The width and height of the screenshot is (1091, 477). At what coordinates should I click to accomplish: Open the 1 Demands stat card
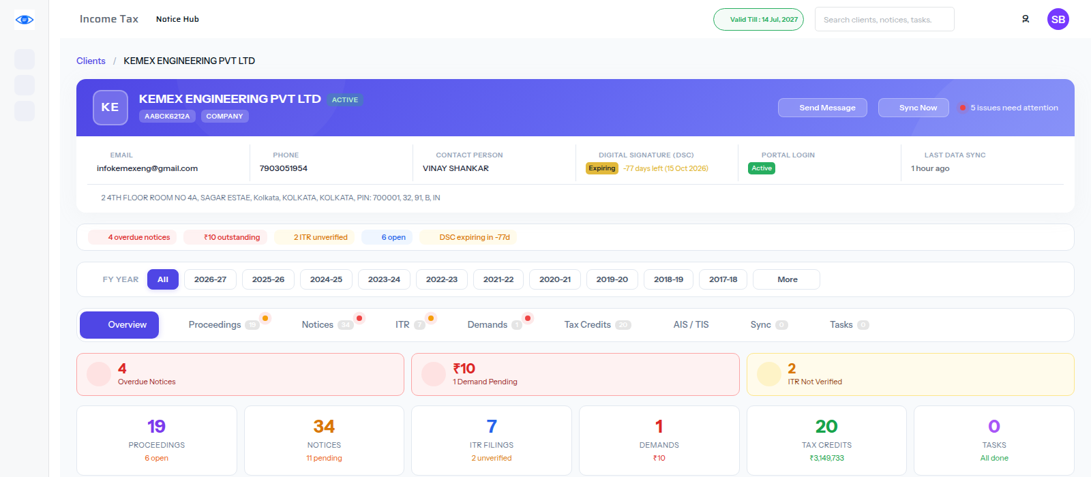tap(659, 440)
